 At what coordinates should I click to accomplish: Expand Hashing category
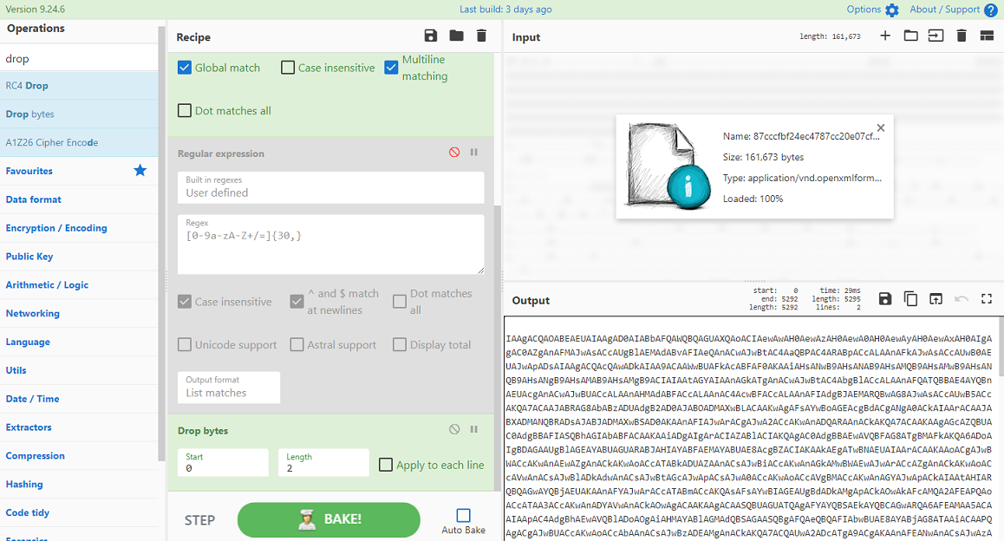click(x=79, y=484)
